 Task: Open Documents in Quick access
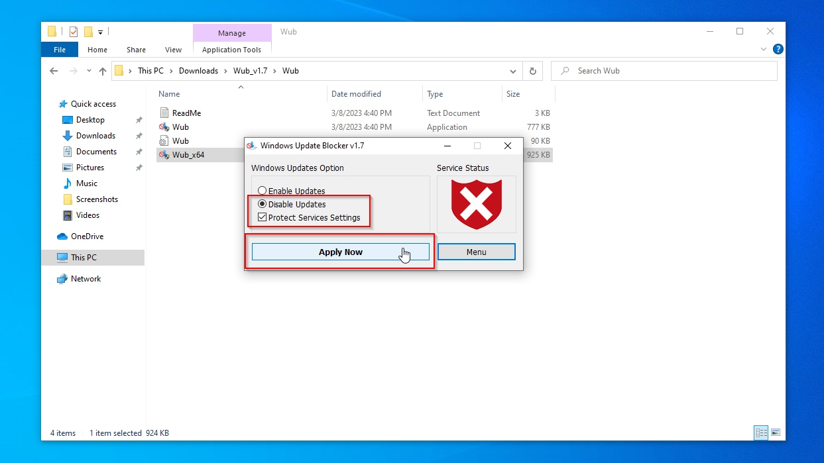point(96,152)
